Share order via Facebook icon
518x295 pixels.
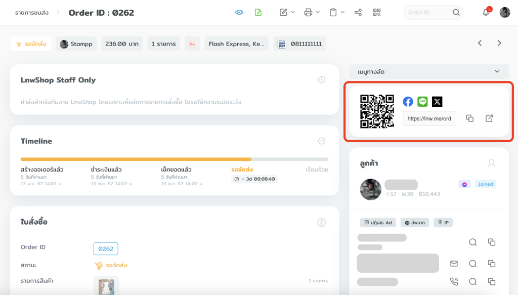[408, 102]
